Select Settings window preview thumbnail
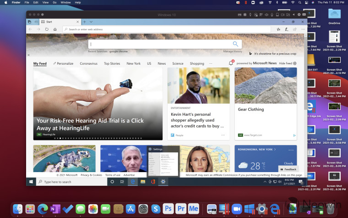 pyautogui.click(x=163, y=164)
